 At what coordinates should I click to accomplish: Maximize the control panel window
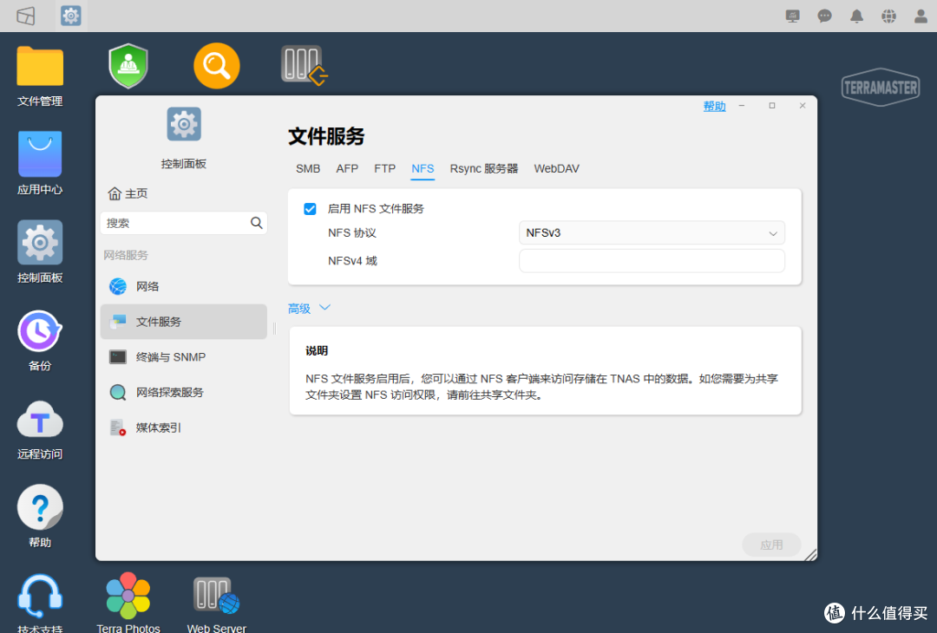pyautogui.click(x=772, y=106)
